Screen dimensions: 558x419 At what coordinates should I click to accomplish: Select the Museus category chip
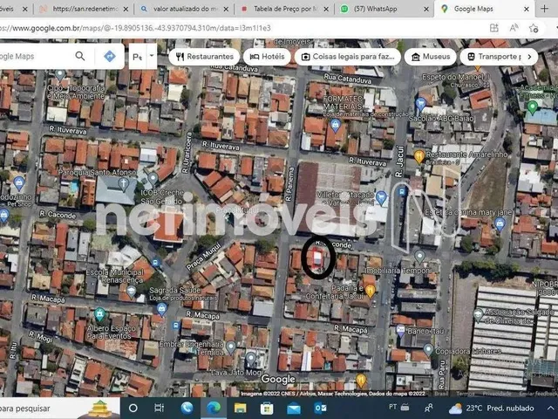(x=430, y=57)
